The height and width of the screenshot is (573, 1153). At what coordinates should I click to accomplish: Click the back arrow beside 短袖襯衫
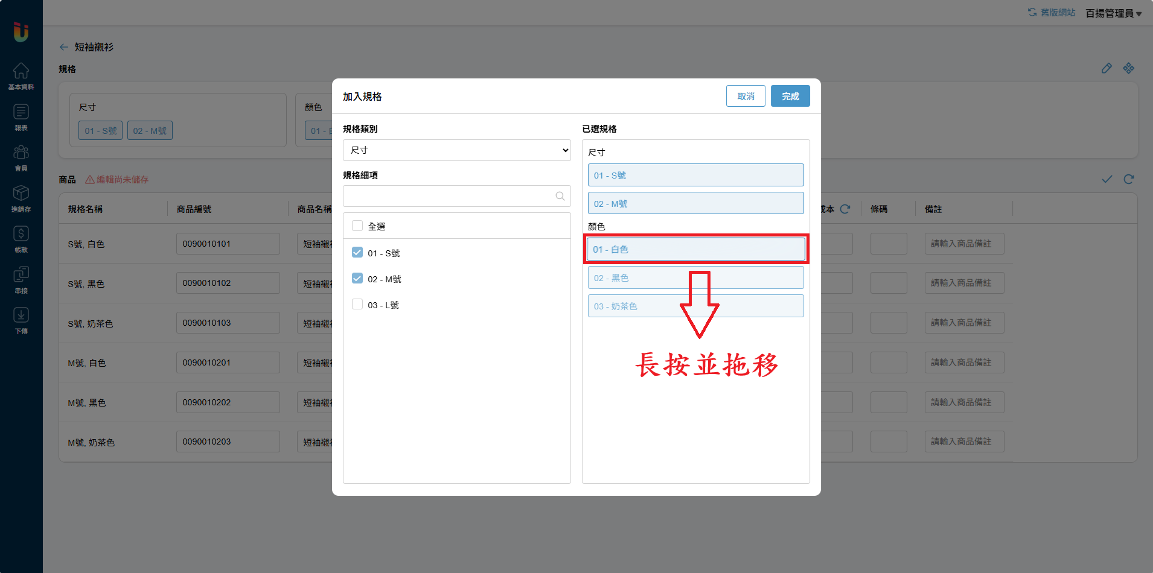coord(64,47)
